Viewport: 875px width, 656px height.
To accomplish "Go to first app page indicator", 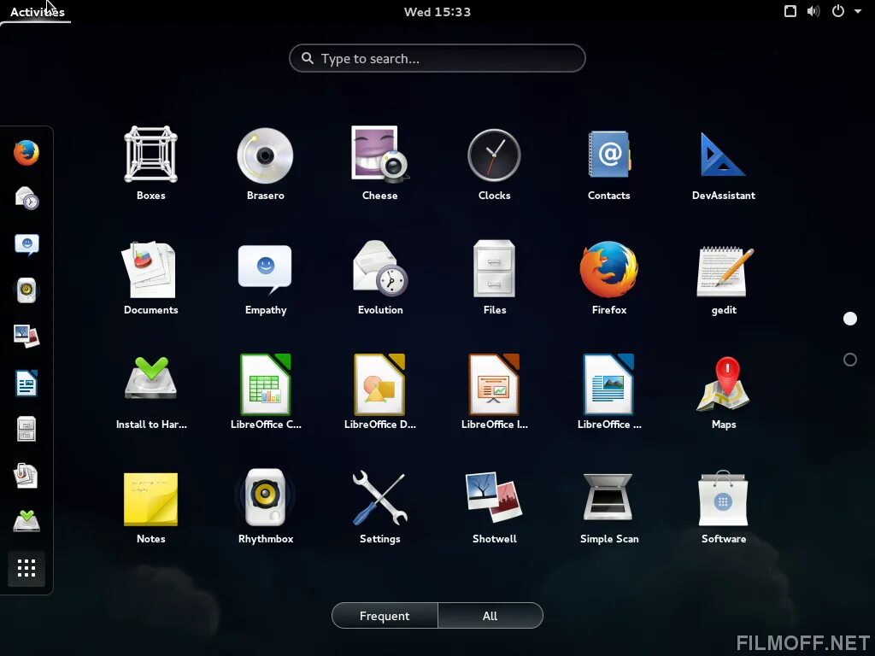I will (850, 319).
